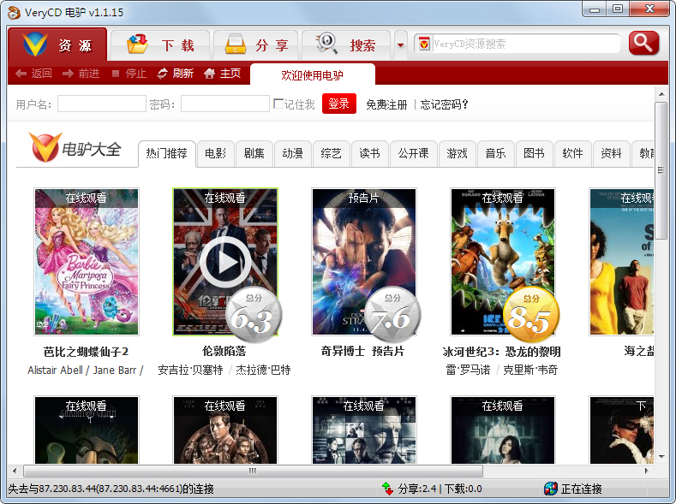Click the 克里斯·韦奇 actor link
Image resolution: width=676 pixels, height=504 pixels.
[x=530, y=371]
